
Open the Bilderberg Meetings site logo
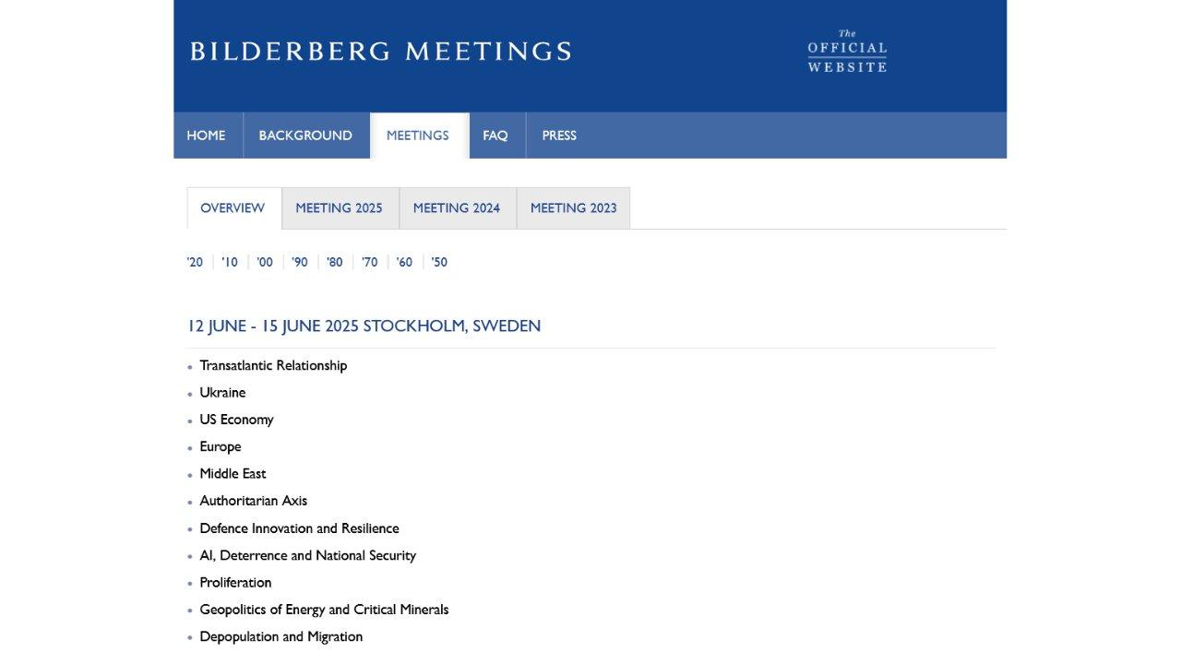[x=381, y=51]
